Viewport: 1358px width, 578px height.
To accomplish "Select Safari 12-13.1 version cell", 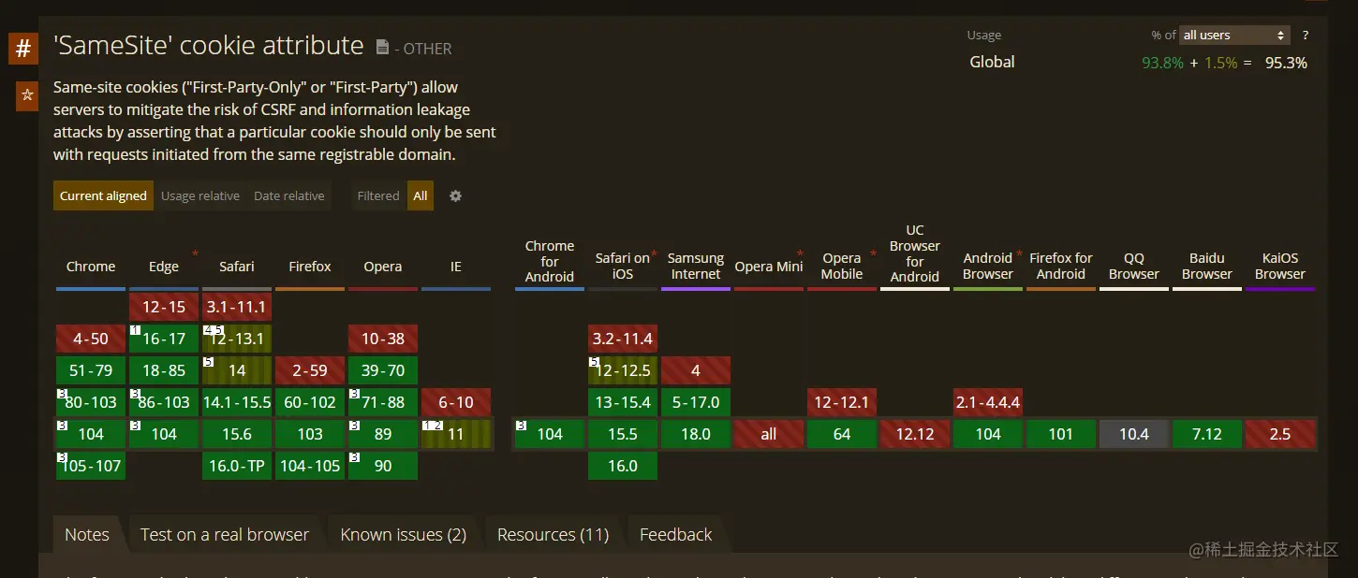I will coord(237,339).
